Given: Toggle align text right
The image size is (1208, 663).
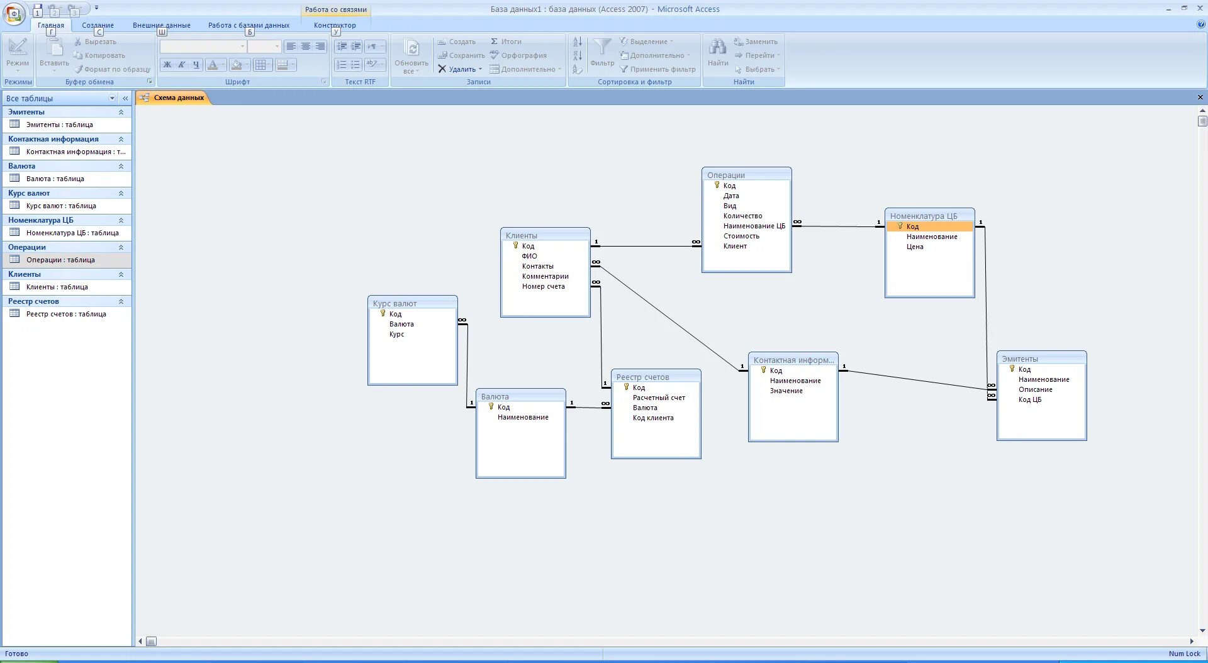Looking at the screenshot, I should pos(320,47).
